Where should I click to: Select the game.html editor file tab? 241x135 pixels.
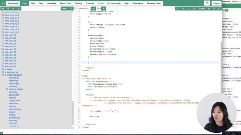pyautogui.click(x=82, y=8)
